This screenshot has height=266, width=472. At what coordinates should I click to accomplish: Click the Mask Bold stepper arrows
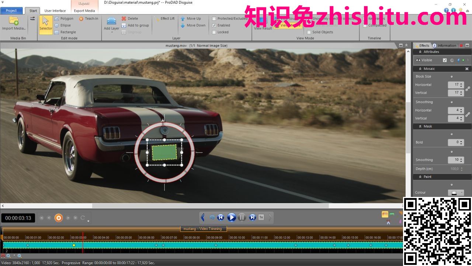461,142
